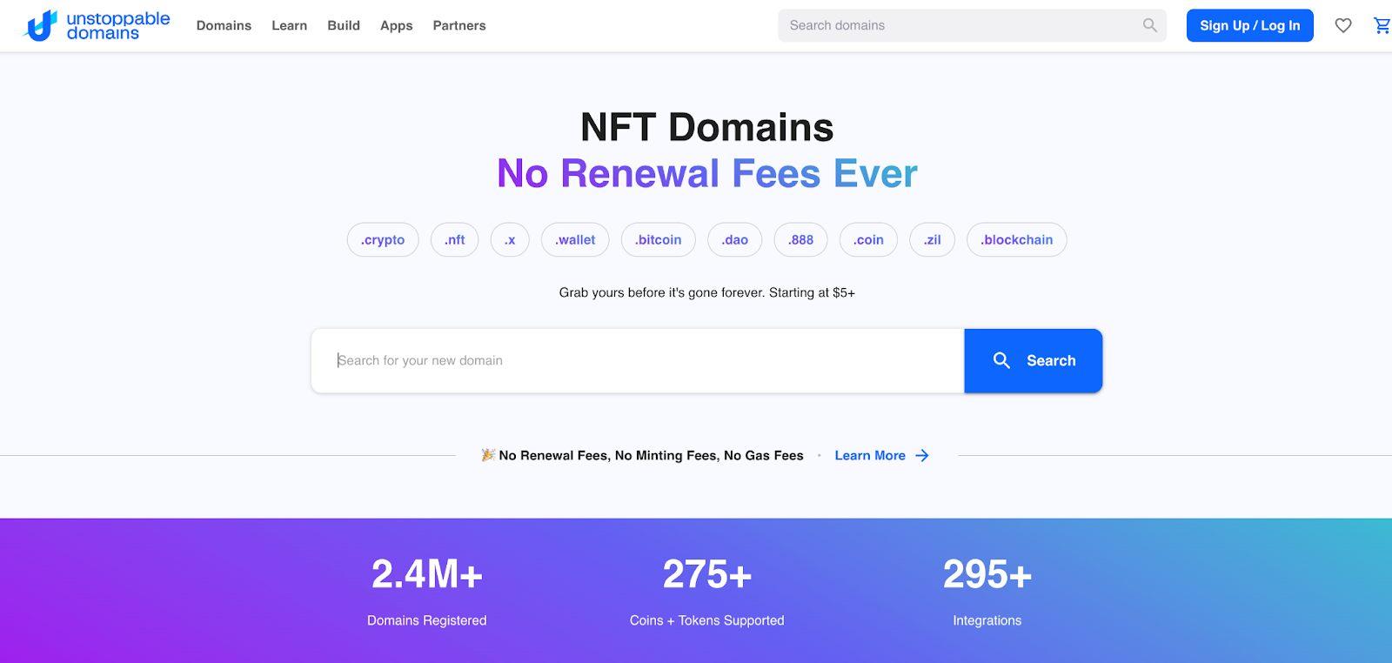Open the shopping cart icon
This screenshot has height=663, width=1392.
click(x=1382, y=26)
